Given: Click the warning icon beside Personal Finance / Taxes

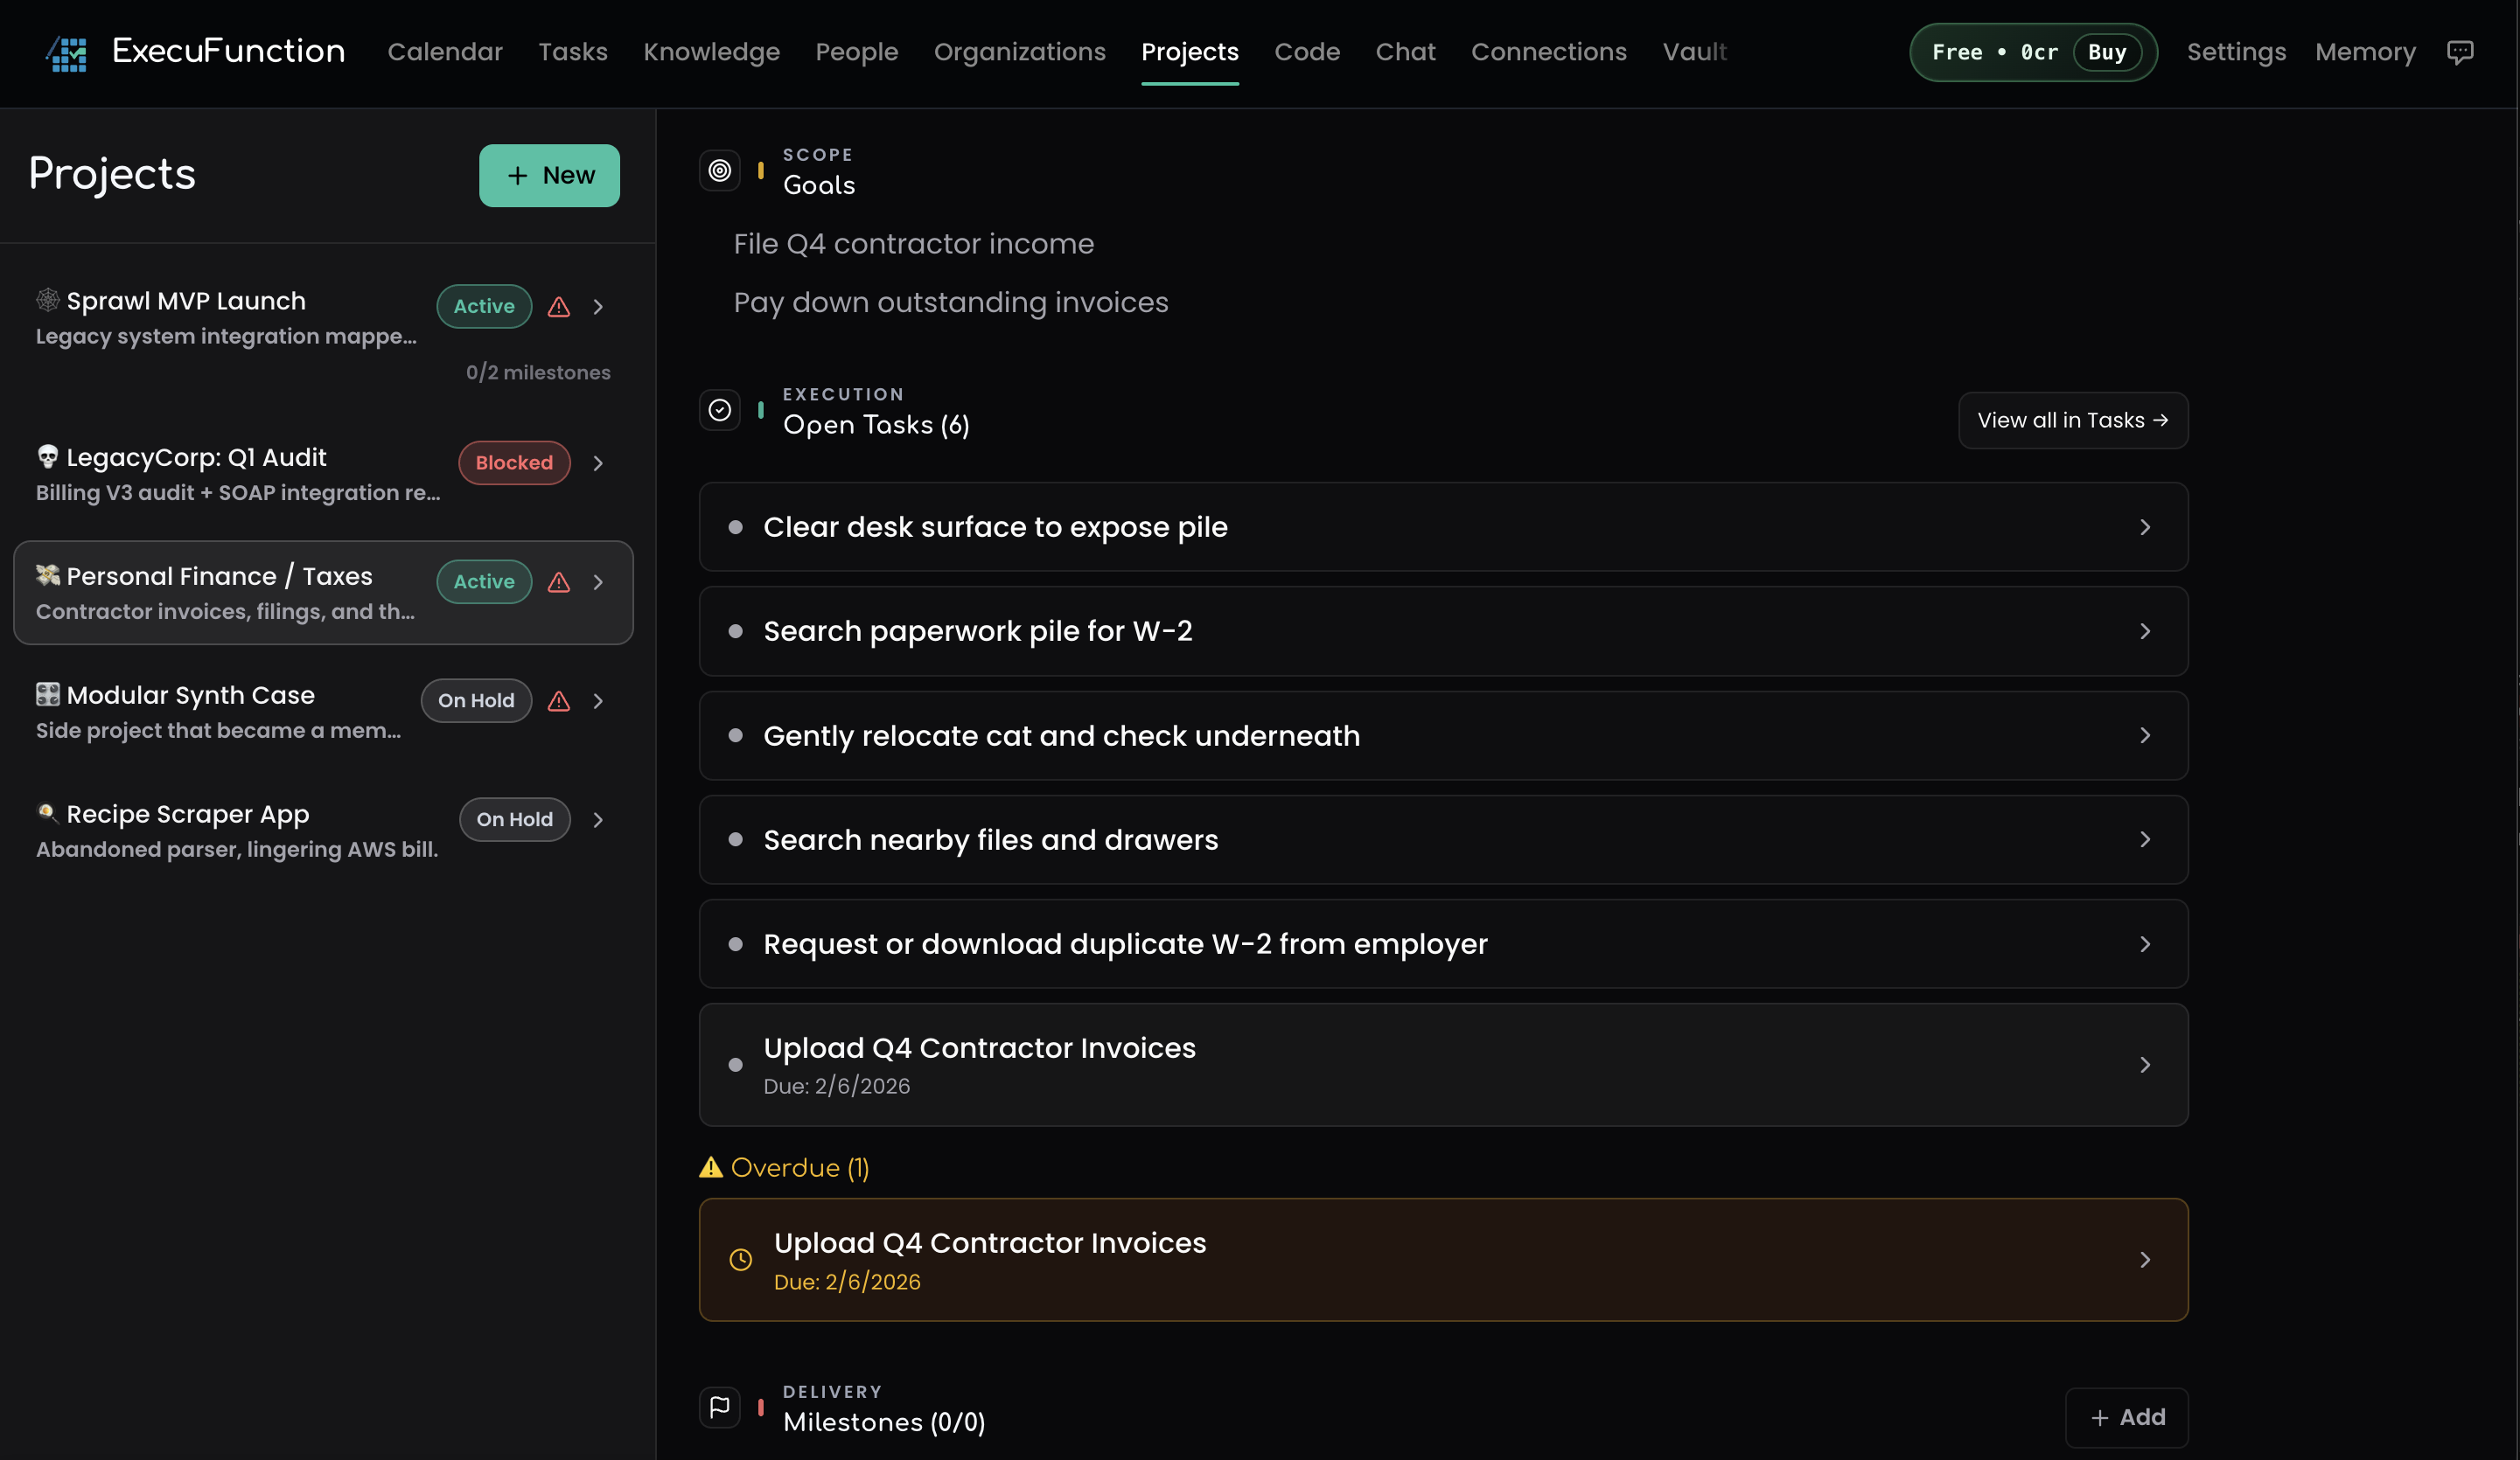Looking at the screenshot, I should tap(558, 582).
